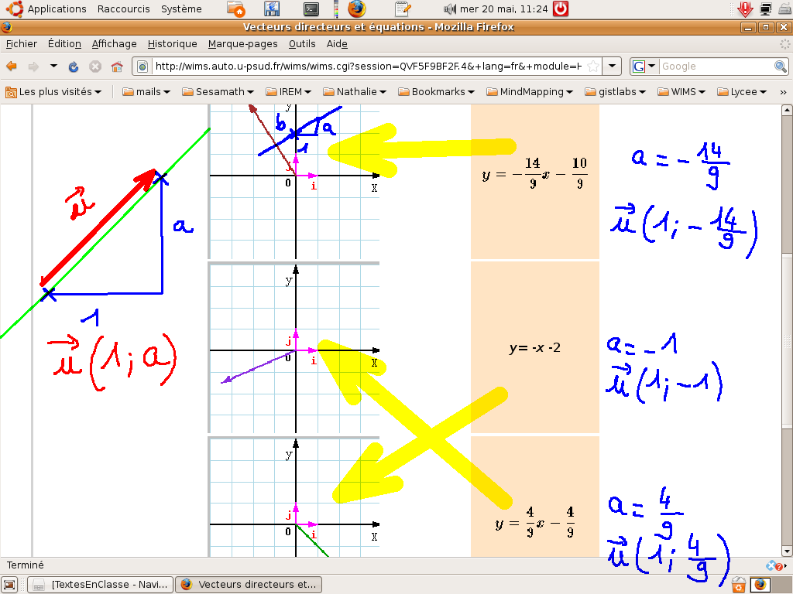Image resolution: width=793 pixels, height=594 pixels.
Task: Click the Google search input field
Action: click(715, 67)
